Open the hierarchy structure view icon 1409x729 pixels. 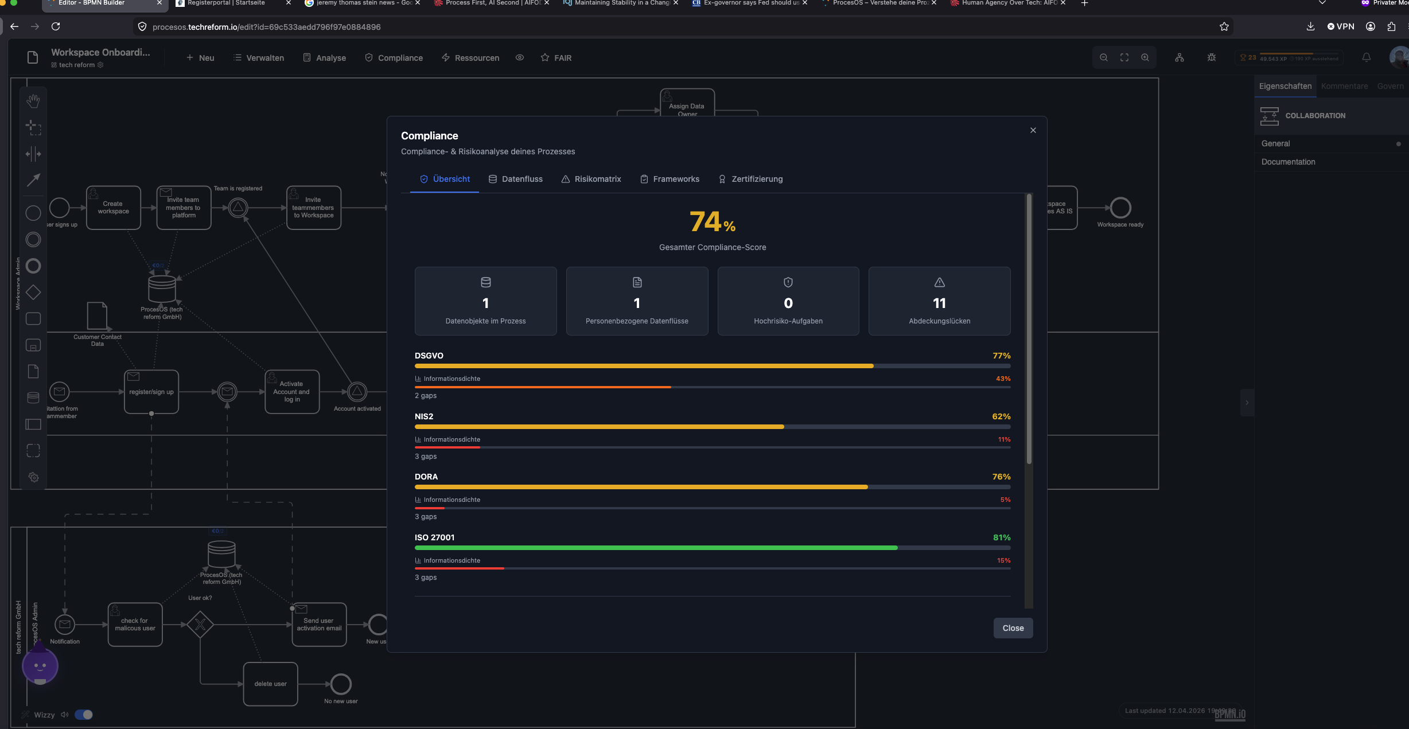coord(1180,58)
